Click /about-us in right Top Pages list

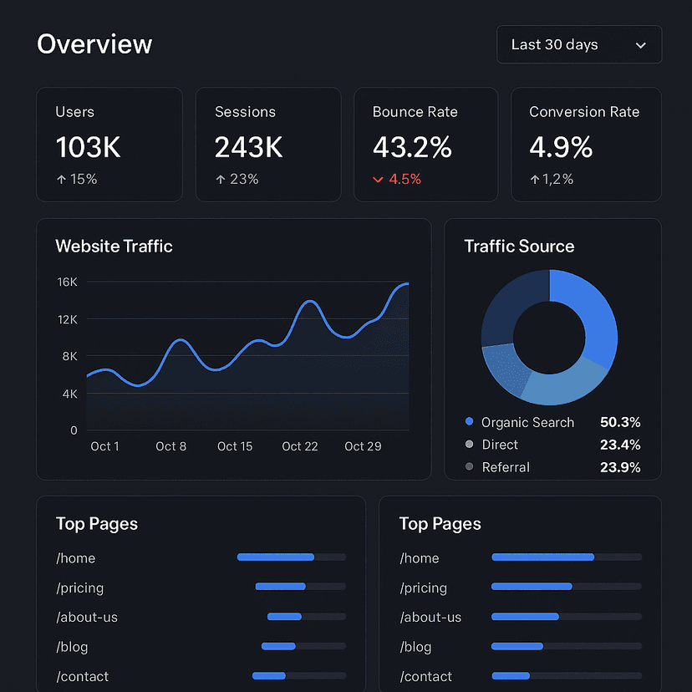pos(430,617)
